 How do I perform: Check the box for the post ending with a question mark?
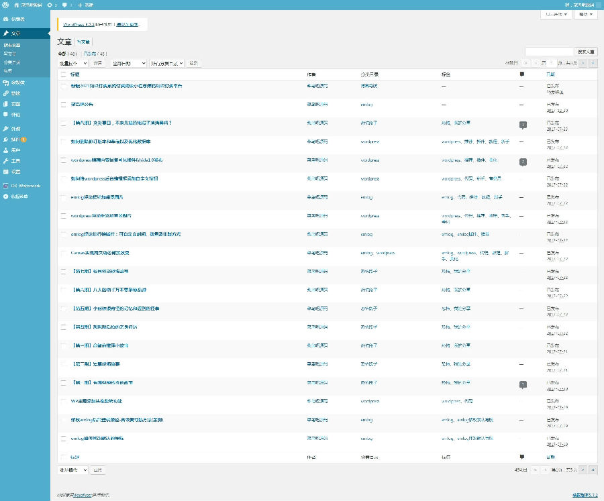[x=64, y=123]
